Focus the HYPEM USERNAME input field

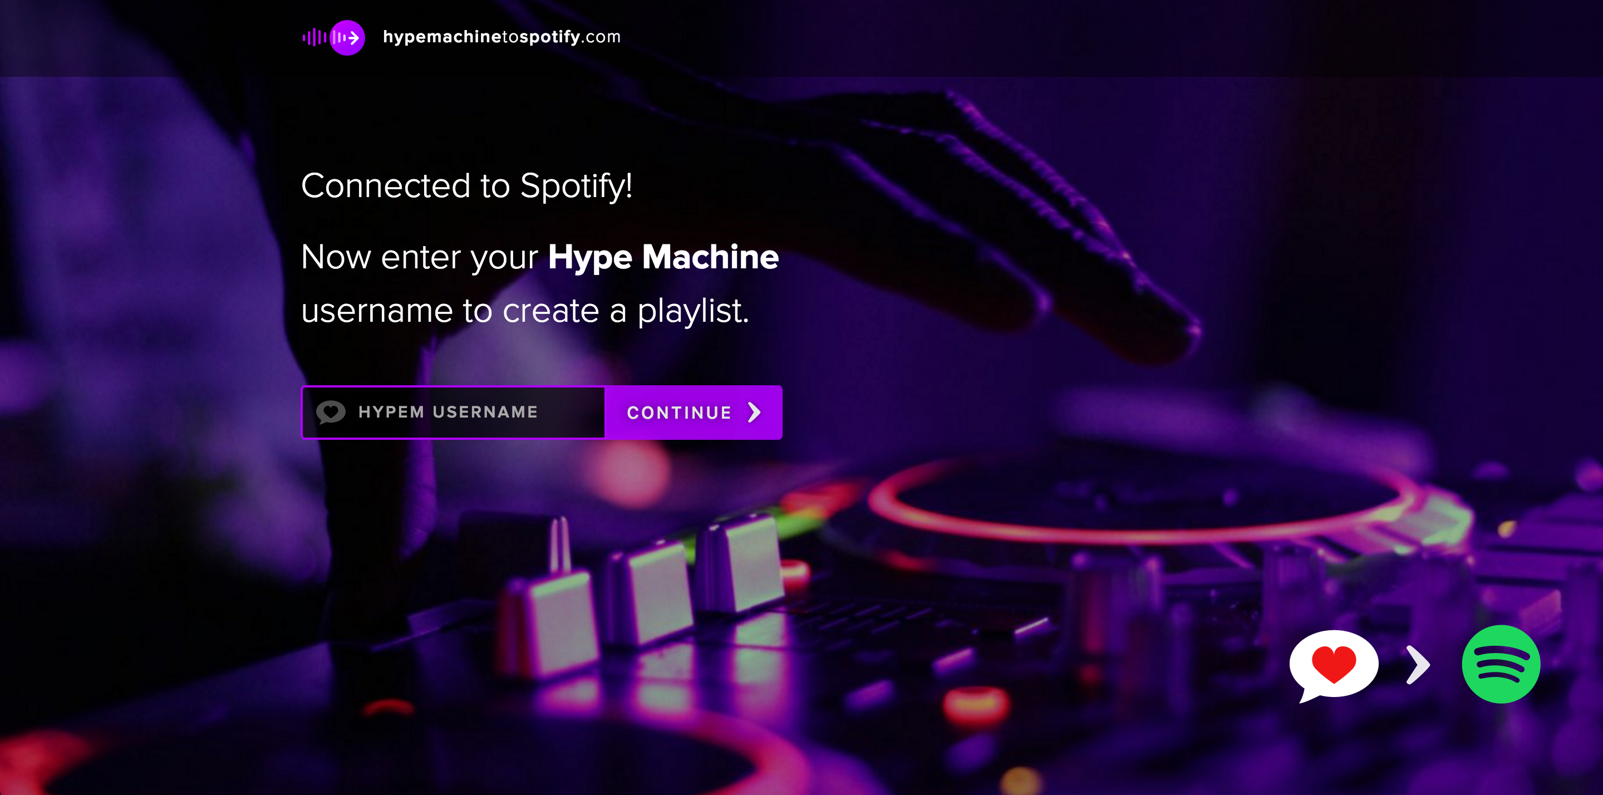[x=454, y=412]
